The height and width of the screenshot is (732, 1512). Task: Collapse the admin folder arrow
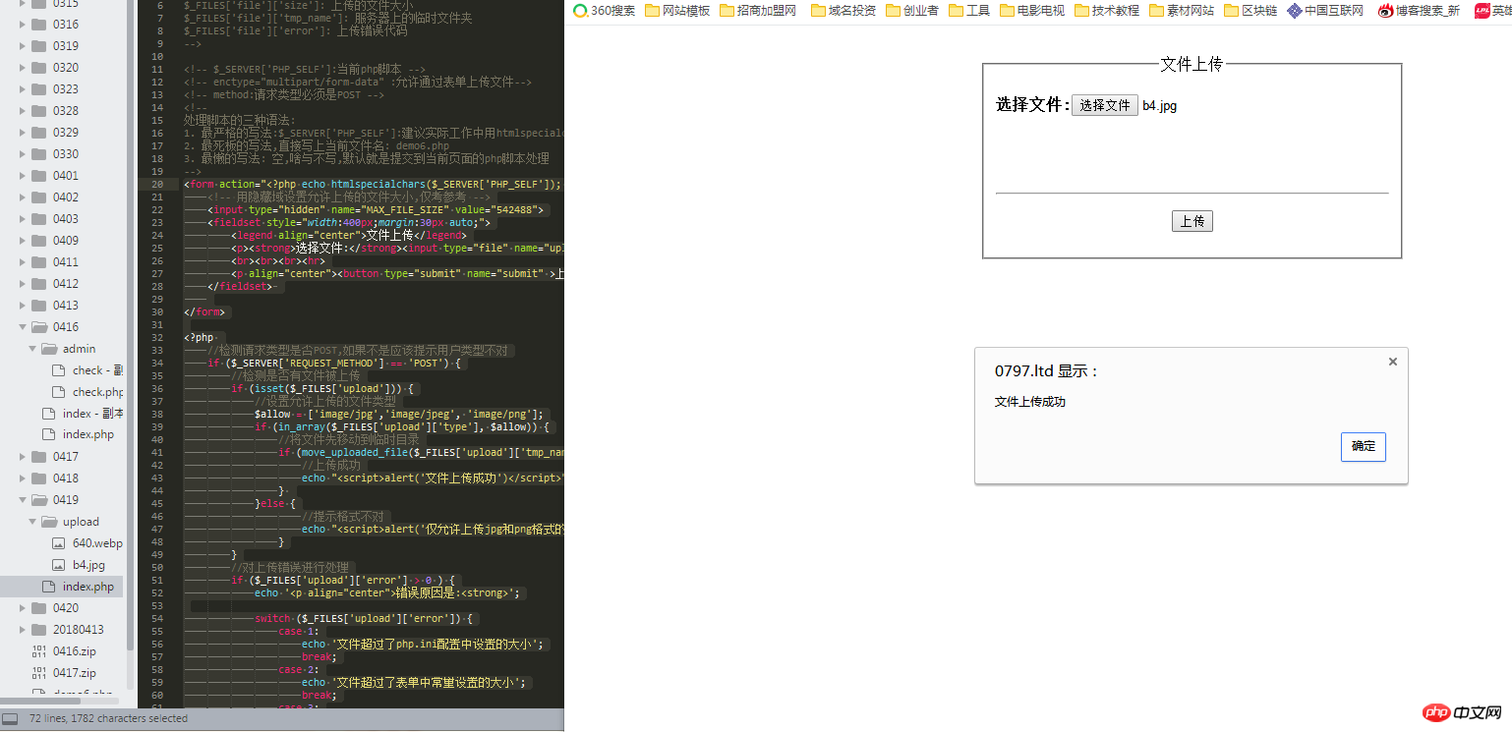[x=31, y=349]
